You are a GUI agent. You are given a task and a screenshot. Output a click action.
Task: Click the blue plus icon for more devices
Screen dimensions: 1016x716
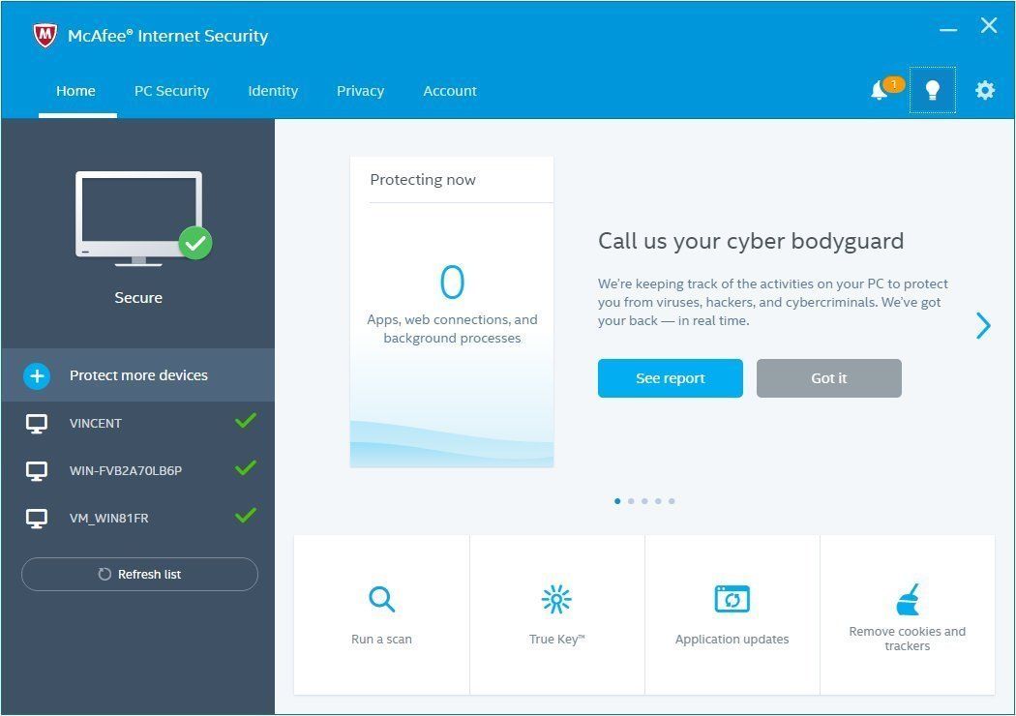37,375
